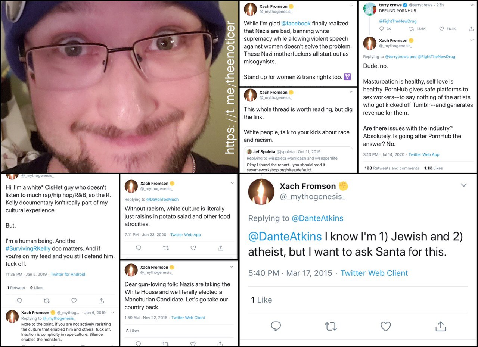Click retweet icon under Santa tweet
478x347 pixels.
coord(330,327)
